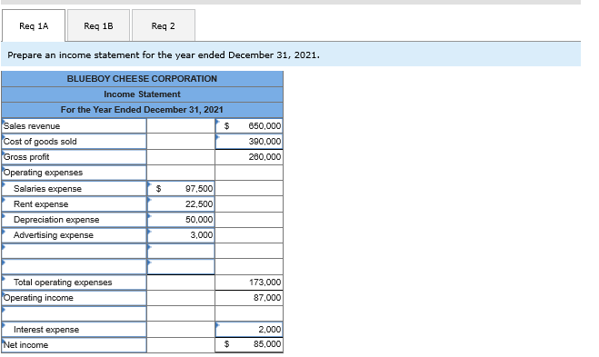599x357 pixels.
Task: Click the BLUEBOY CHEESE CORPORATION header
Action: pyautogui.click(x=142, y=79)
